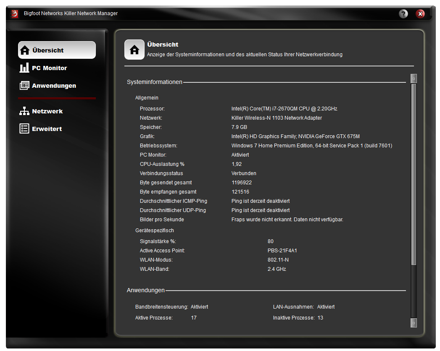Image resolution: width=440 pixels, height=351 pixels.
Task: Select access point name PBS-21F4A1
Action: click(x=282, y=251)
